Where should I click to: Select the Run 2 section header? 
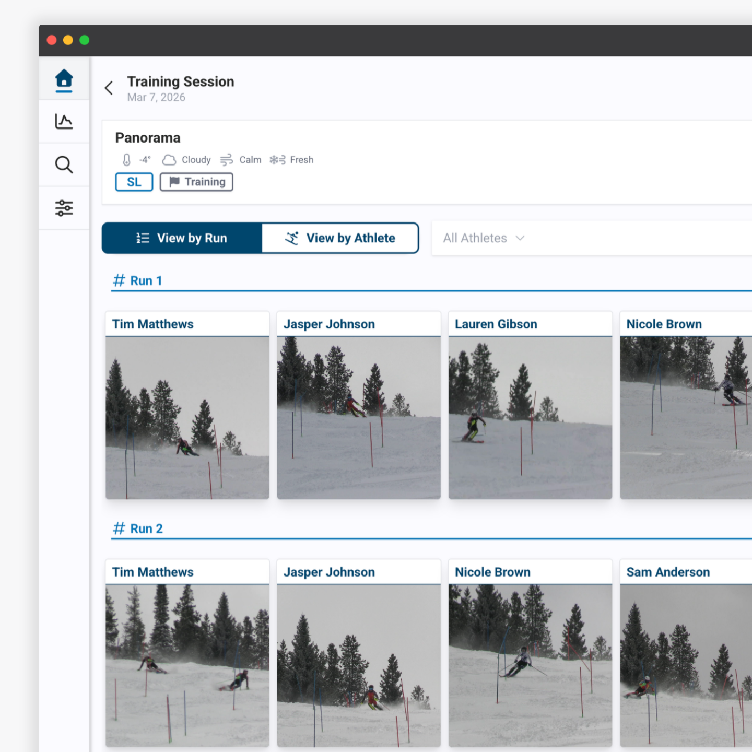pyautogui.click(x=138, y=529)
